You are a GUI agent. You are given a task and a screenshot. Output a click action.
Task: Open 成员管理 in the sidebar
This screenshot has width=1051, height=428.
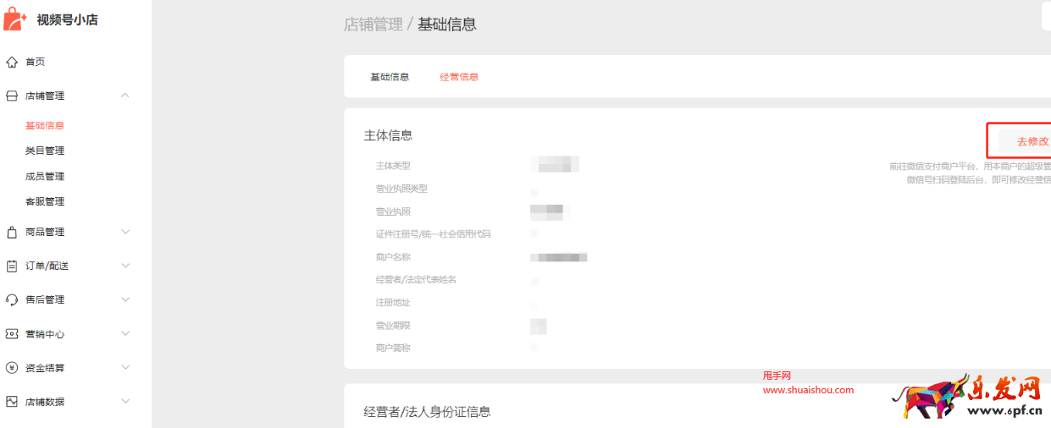pos(45,176)
